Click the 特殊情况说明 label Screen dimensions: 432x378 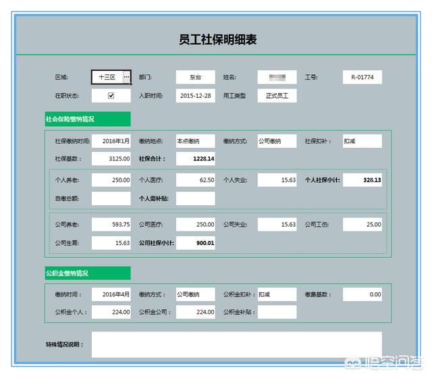click(65, 344)
